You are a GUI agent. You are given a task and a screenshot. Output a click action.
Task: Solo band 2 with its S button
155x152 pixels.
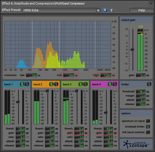[51, 84]
